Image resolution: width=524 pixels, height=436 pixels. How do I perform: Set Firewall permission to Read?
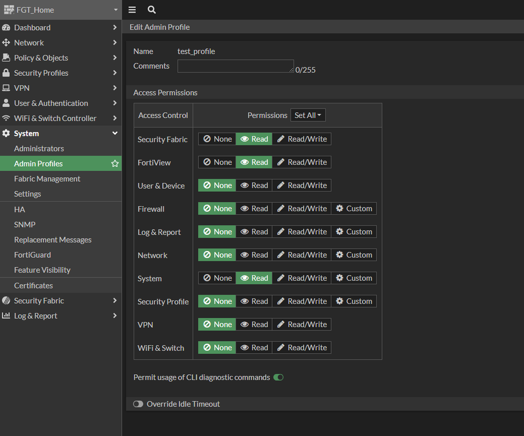click(254, 209)
